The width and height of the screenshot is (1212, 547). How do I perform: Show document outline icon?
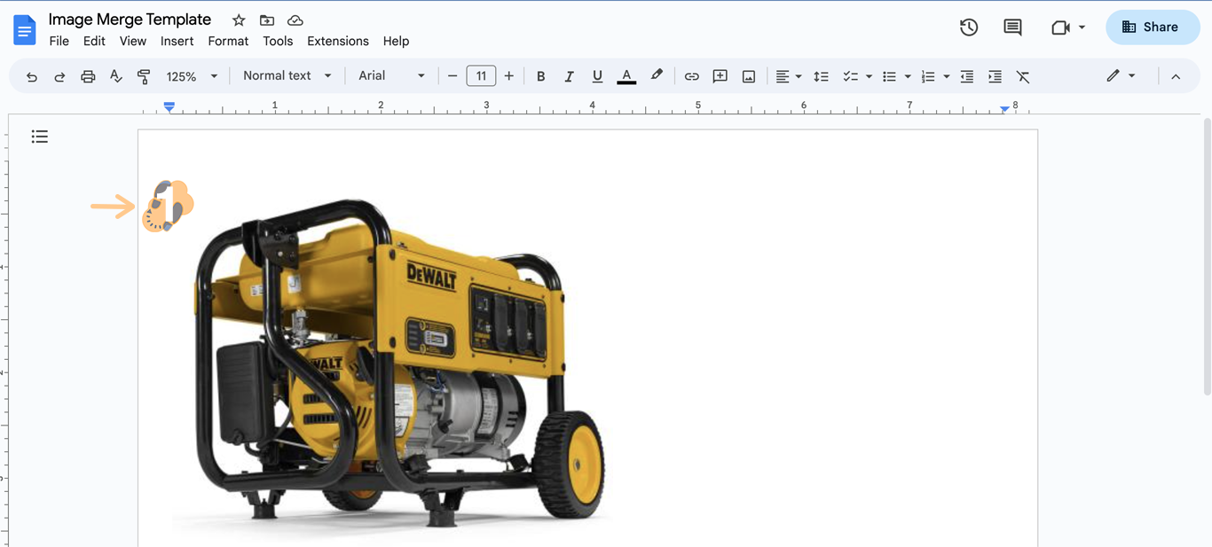(x=40, y=137)
